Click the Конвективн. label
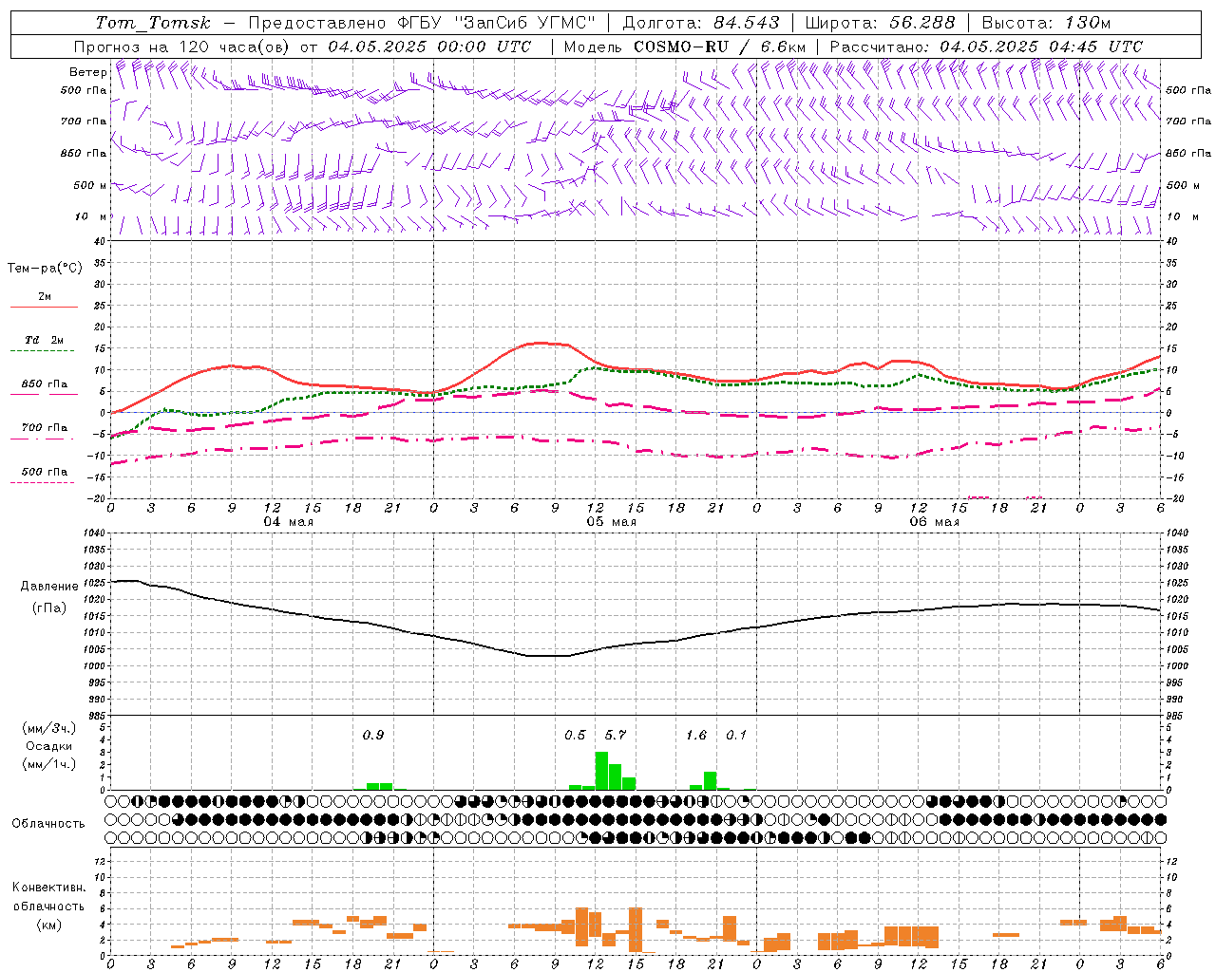Viewport: 1216px width, 972px height. tap(48, 887)
